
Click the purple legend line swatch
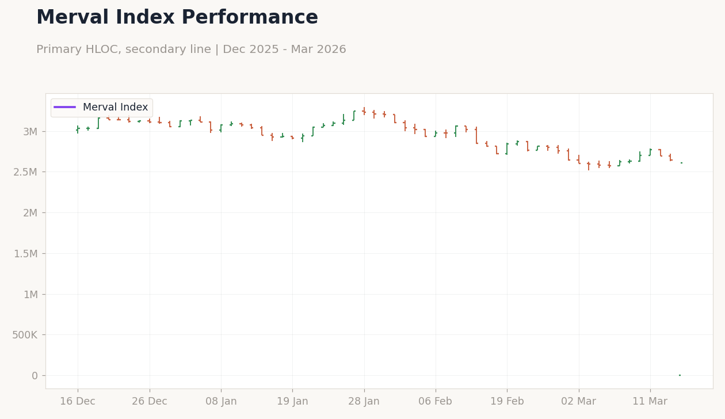(x=65, y=108)
